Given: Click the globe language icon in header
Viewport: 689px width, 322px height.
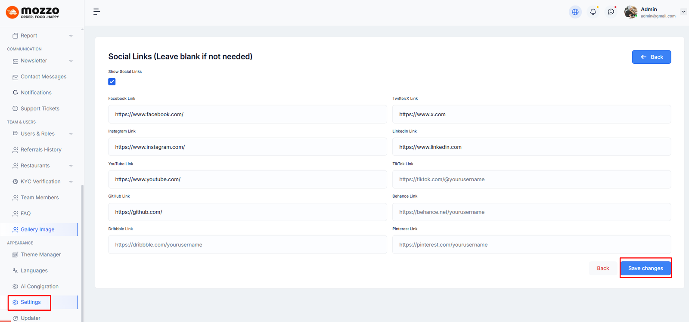Looking at the screenshot, I should coord(575,12).
